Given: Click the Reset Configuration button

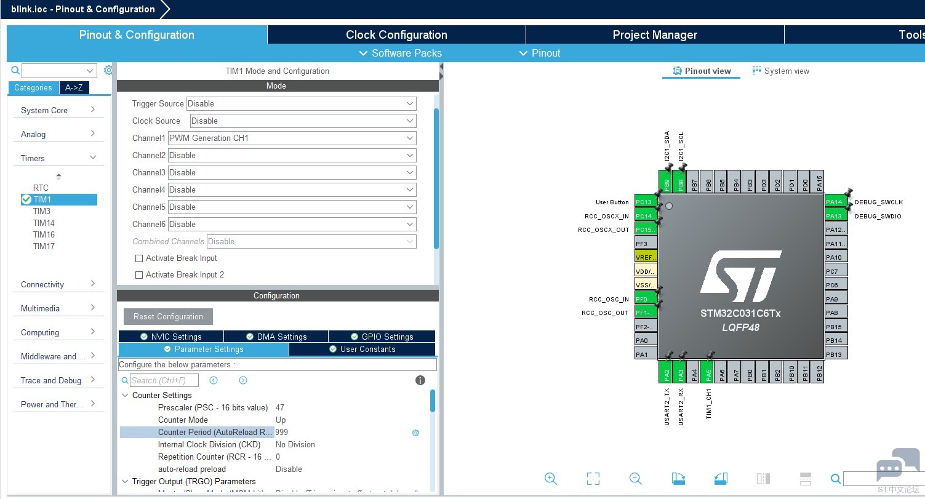Looking at the screenshot, I should [x=168, y=317].
